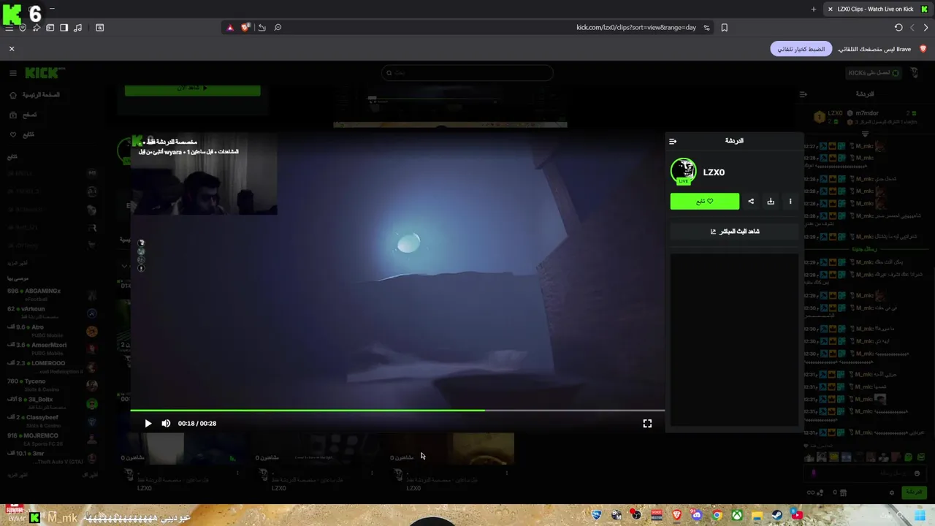This screenshot has height=526, width=935.
Task: Toggle the browser sidebar panel
Action: pyautogui.click(x=64, y=28)
